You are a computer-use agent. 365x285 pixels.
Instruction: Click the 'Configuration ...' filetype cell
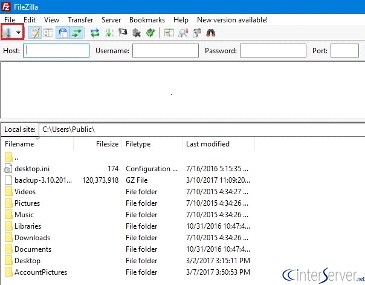pos(152,169)
